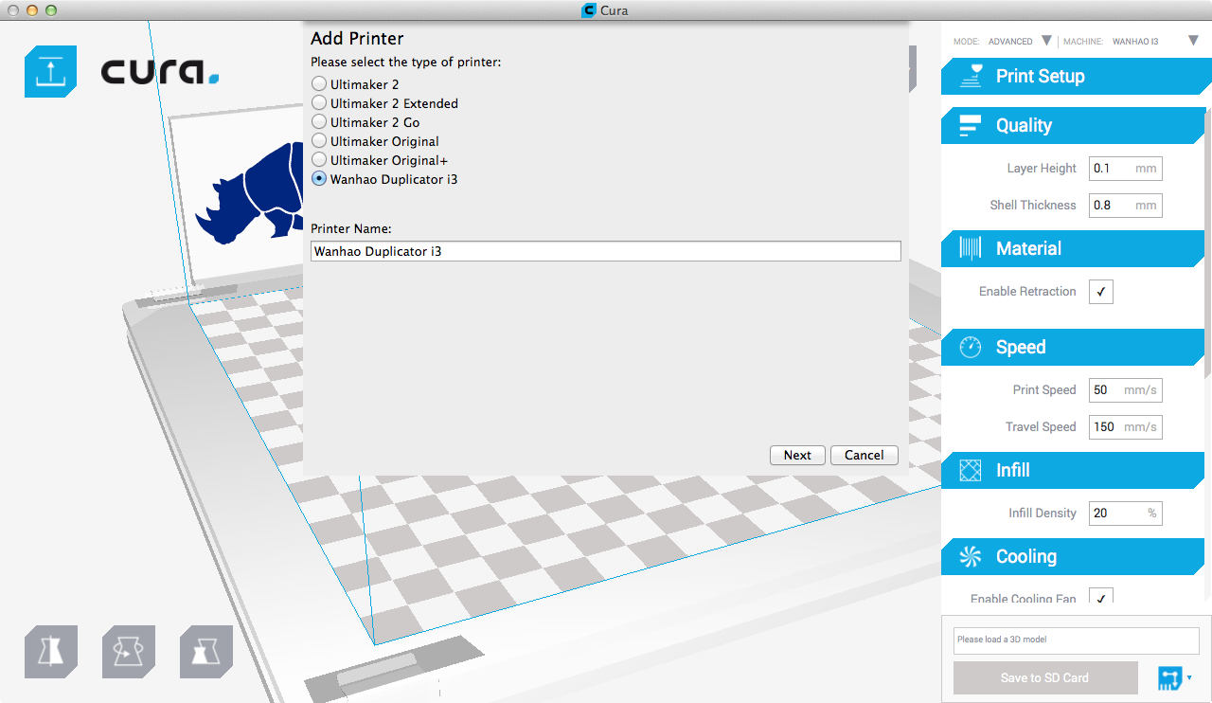Click the Cancel button
This screenshot has height=703, width=1212.
coord(864,455)
